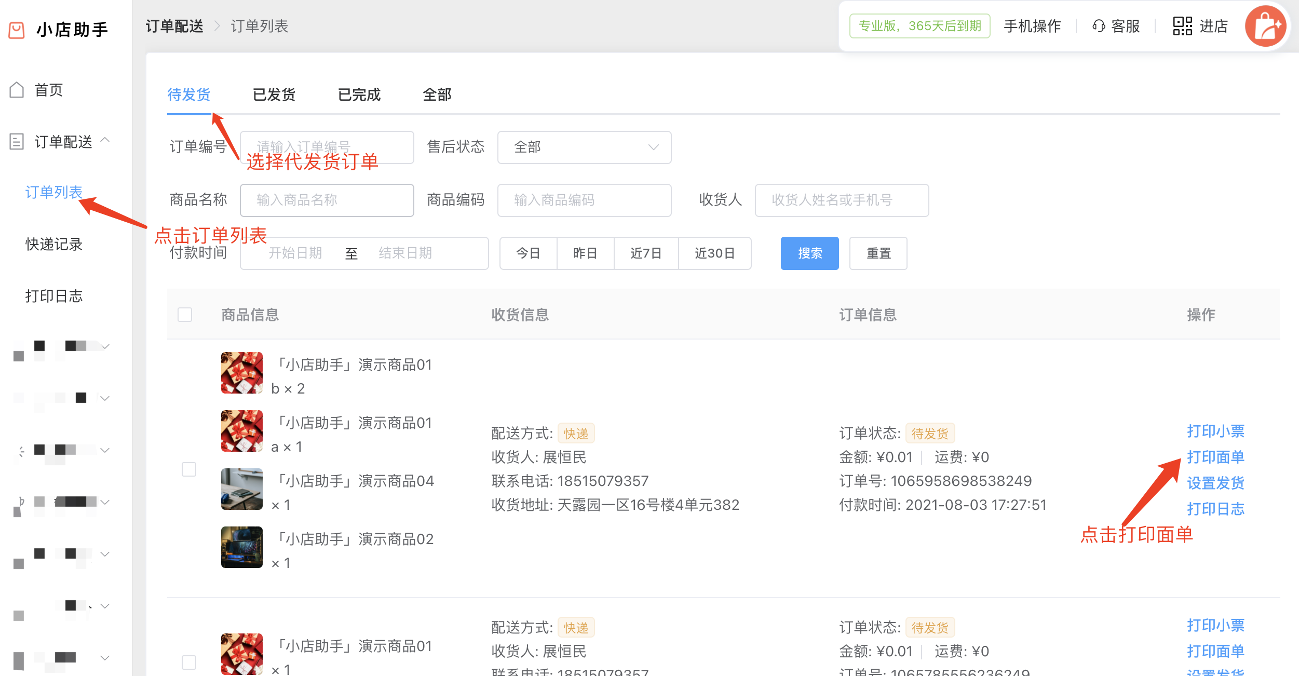Viewport: 1299px width, 676px height.
Task: Filter by 昨日
Action: click(x=586, y=253)
